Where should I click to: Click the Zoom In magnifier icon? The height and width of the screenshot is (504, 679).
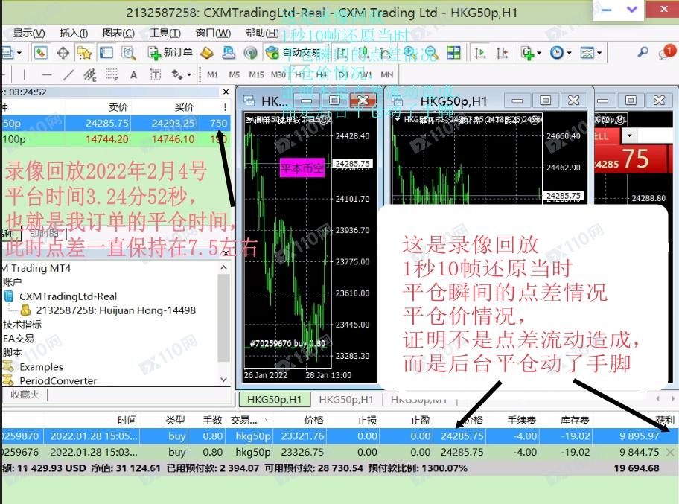[410, 53]
